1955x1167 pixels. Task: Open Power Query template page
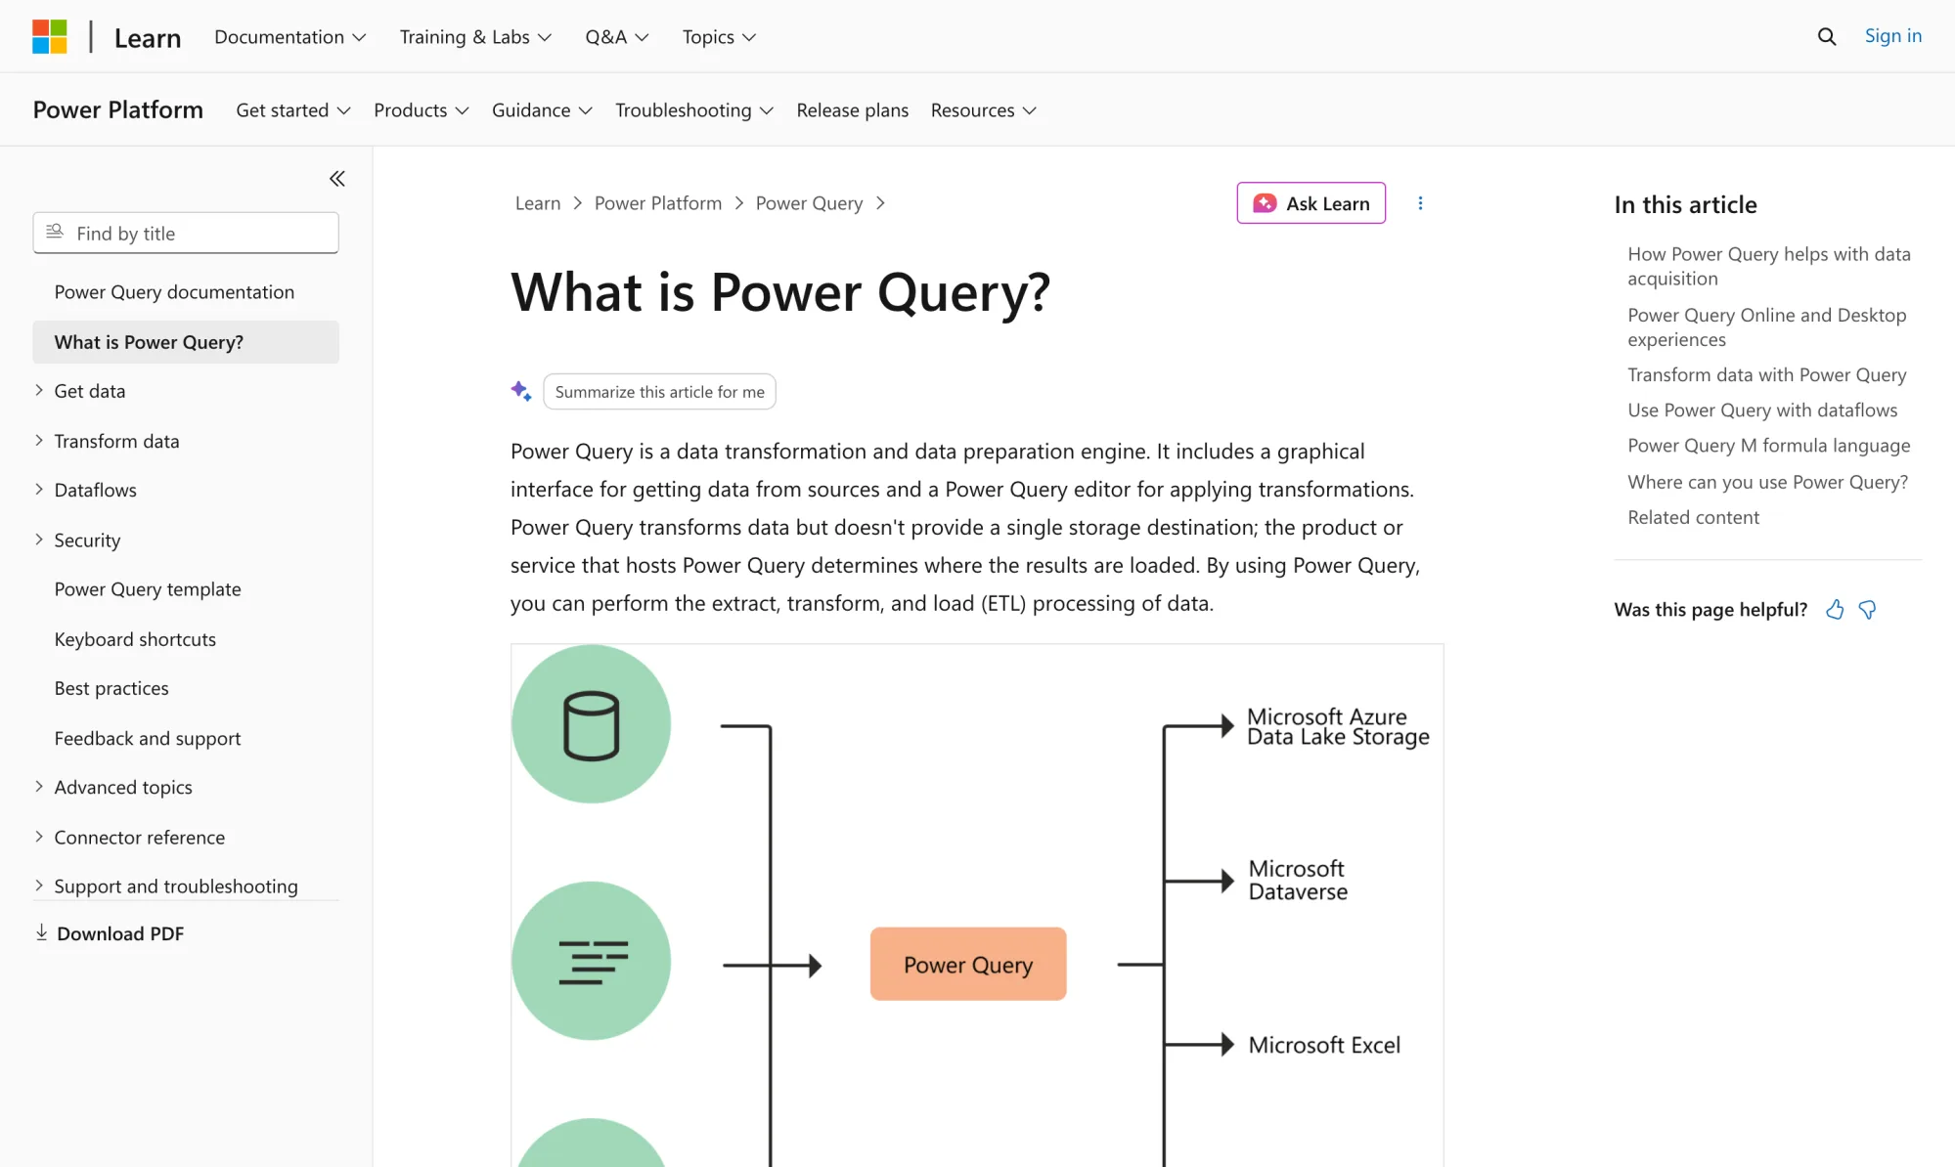[148, 589]
